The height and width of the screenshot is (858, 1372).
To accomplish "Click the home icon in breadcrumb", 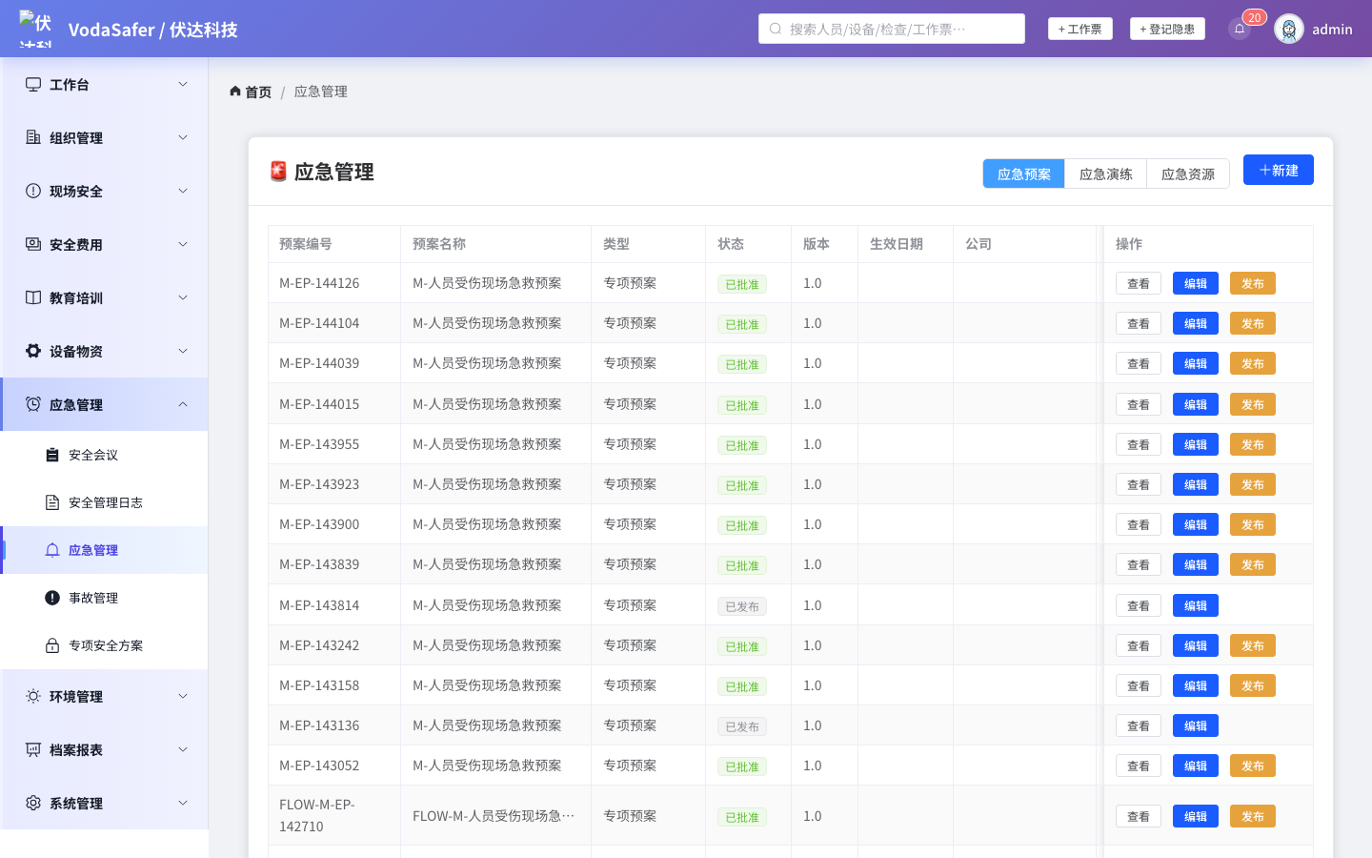I will tap(235, 92).
